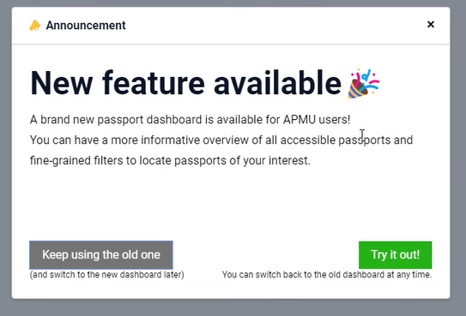Click the switch back at any time note
This screenshot has width=466, height=316.
point(327,275)
